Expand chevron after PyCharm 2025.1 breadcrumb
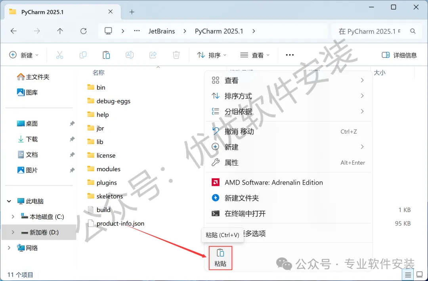The image size is (428, 281). point(254,31)
